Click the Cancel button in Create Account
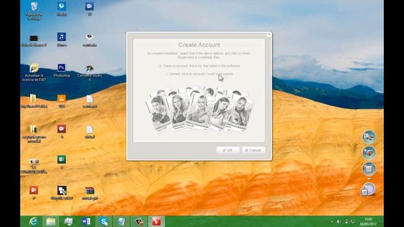Image resolution: width=404 pixels, height=227 pixels. 253,150
